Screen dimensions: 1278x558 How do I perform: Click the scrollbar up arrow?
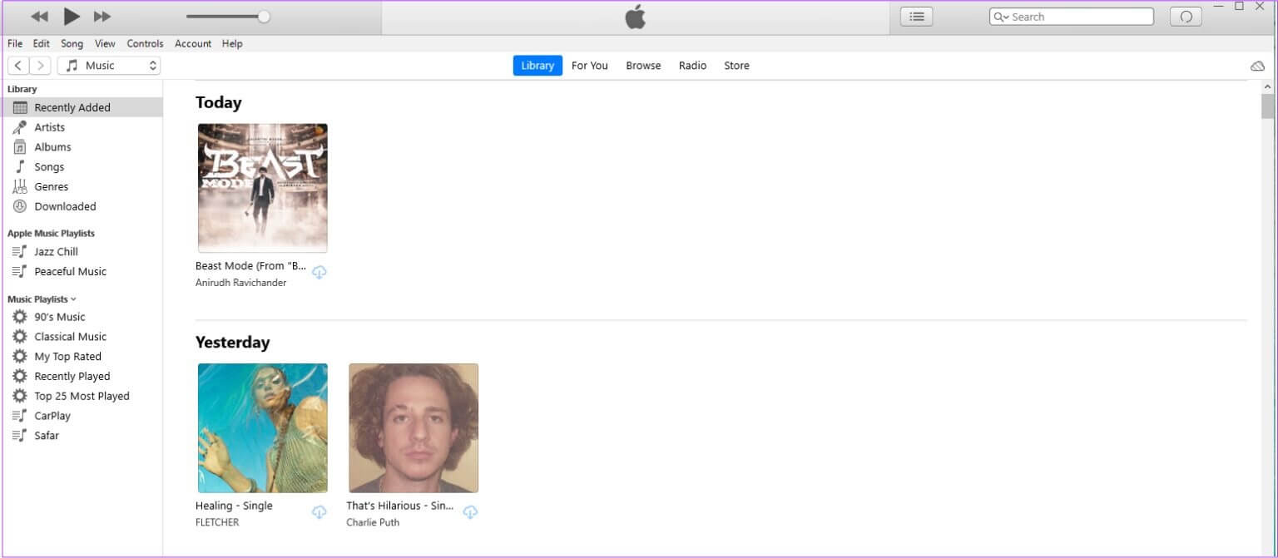coord(1267,86)
